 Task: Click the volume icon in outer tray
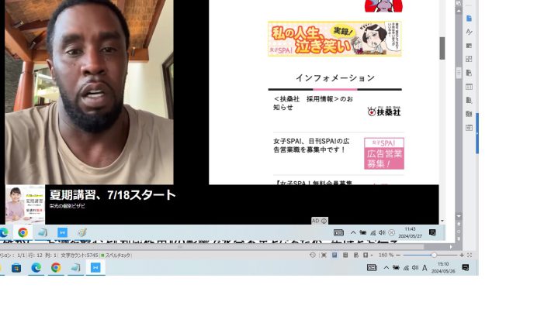[x=415, y=268]
